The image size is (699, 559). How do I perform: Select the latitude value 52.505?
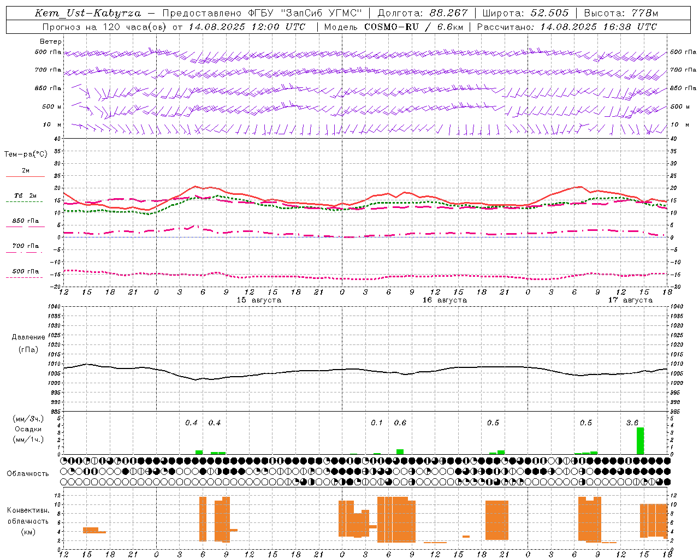click(x=549, y=13)
